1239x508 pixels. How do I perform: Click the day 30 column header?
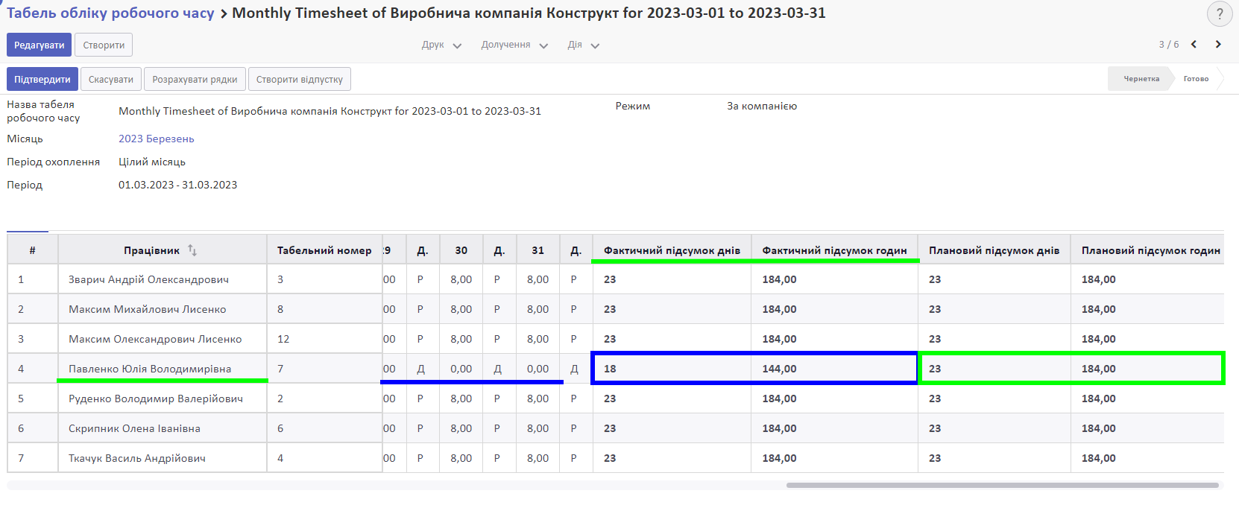461,250
